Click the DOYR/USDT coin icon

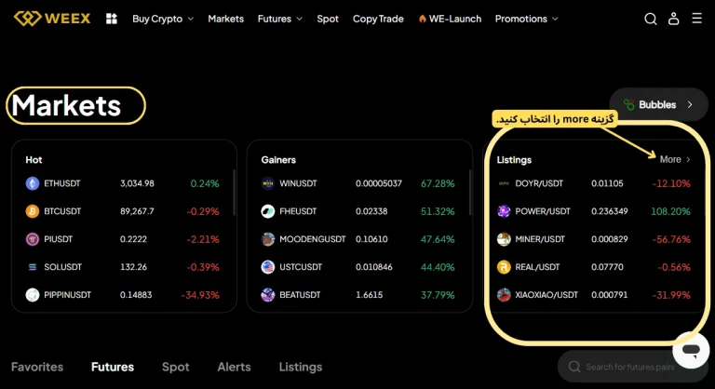tap(504, 183)
